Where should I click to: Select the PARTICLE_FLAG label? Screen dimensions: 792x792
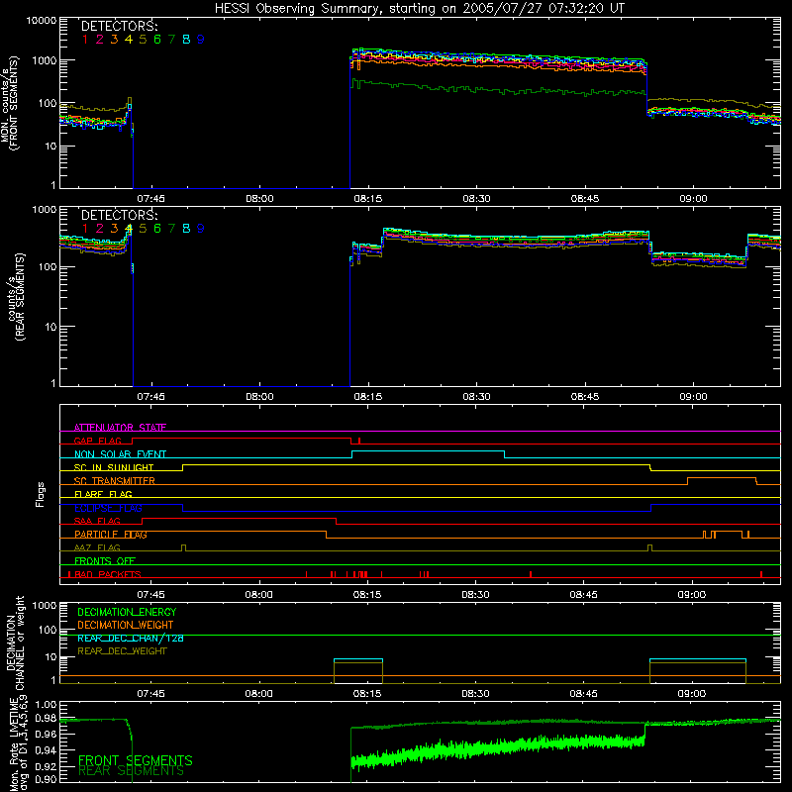(111, 534)
